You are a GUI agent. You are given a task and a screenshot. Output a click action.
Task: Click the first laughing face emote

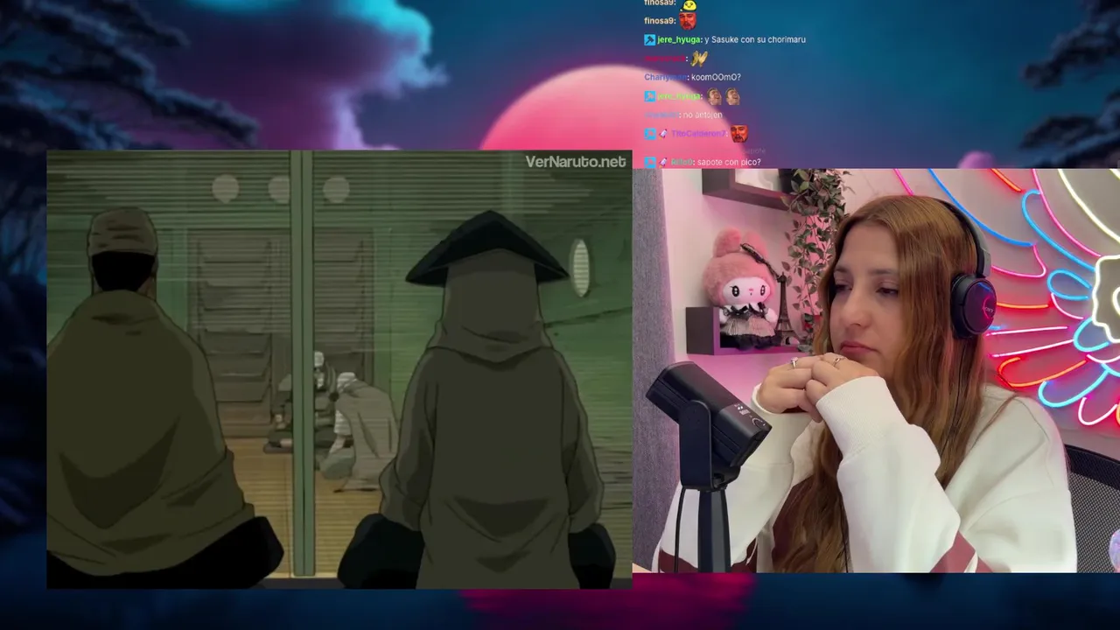tap(715, 96)
